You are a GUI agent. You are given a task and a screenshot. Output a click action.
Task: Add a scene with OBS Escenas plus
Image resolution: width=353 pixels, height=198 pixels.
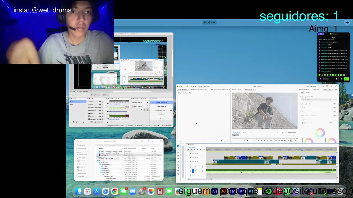point(71,122)
